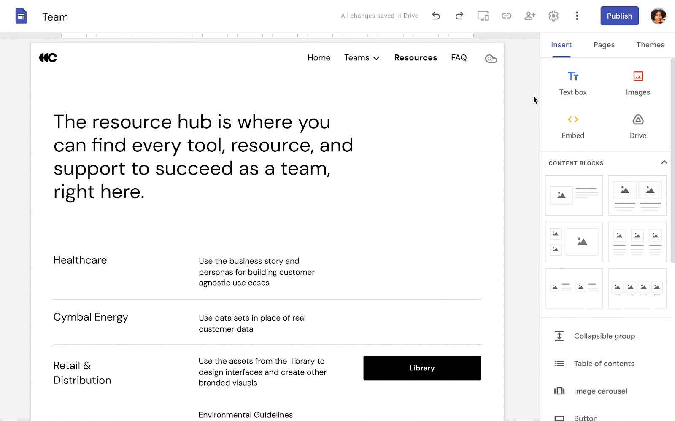Select the resource hub headline text
The height and width of the screenshot is (421, 675).
[x=203, y=157]
